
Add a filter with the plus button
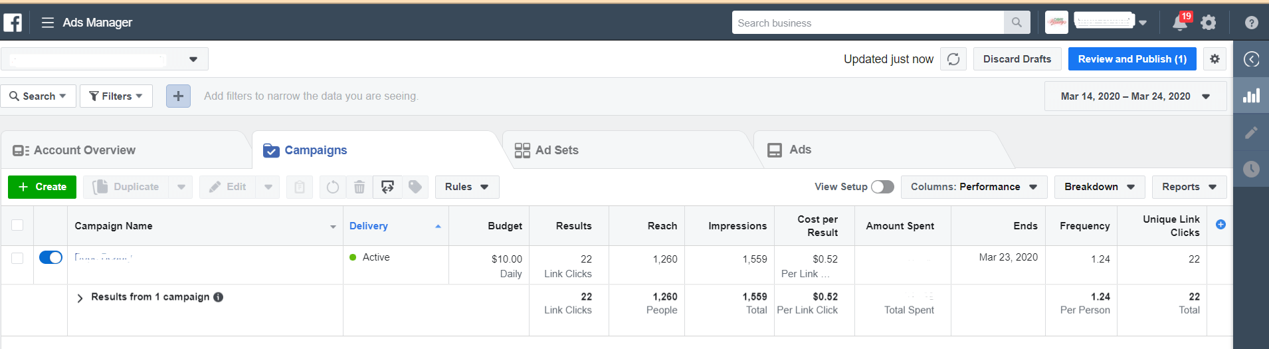coord(178,96)
